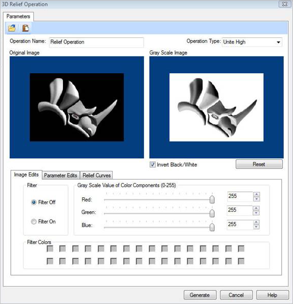Click the Gray Scale Image rhino preview
The height and width of the screenshot is (304, 293).
(217, 107)
